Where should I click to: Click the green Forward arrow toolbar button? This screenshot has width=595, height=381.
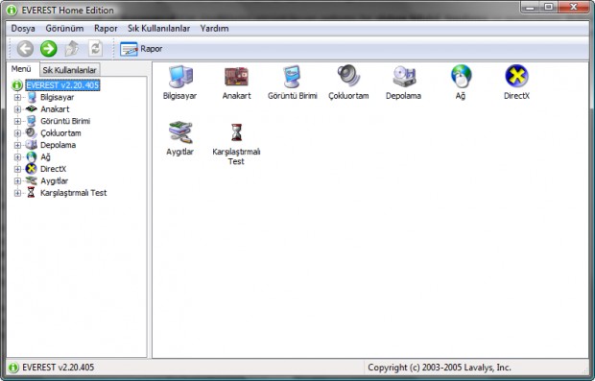(x=49, y=49)
